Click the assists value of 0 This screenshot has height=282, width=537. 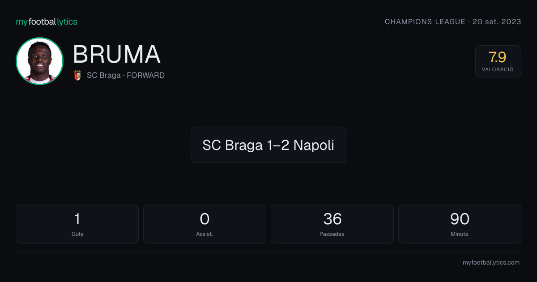(205, 219)
